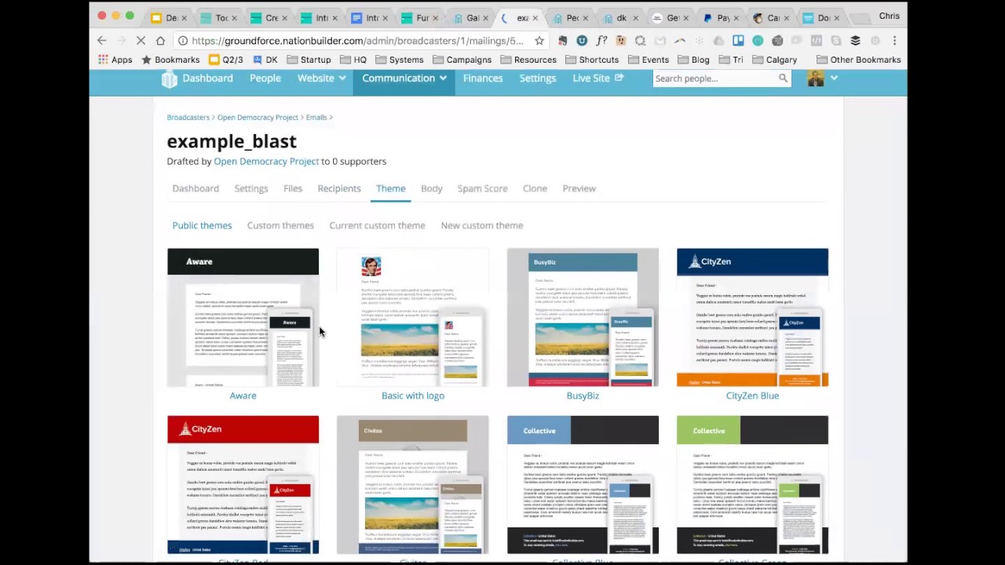Click the browser URL address bar
This screenshot has width=1005, height=565.
pos(357,41)
